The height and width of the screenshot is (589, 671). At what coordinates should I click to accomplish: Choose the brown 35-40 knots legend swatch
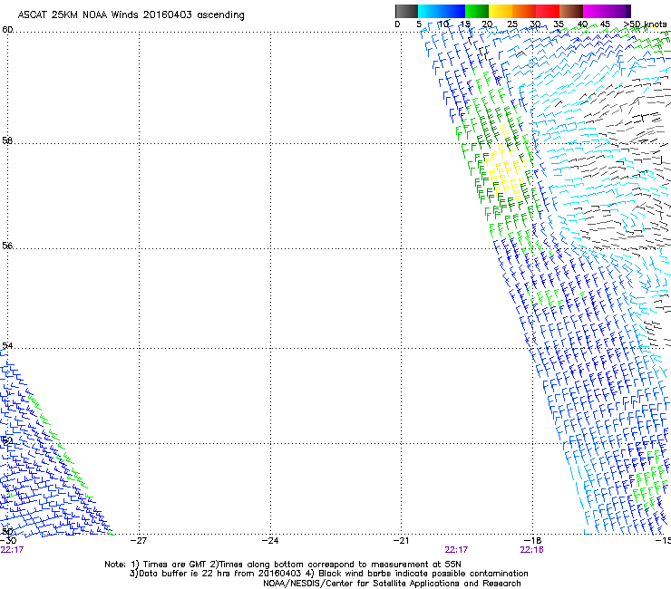point(571,11)
